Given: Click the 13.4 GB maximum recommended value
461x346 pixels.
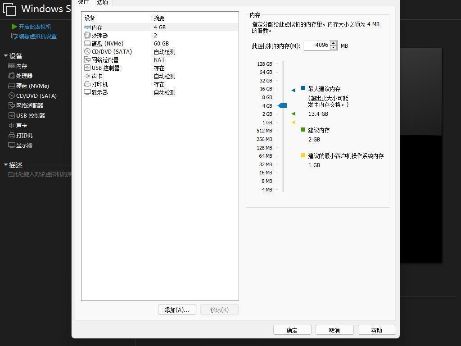Looking at the screenshot, I should pyautogui.click(x=318, y=114).
